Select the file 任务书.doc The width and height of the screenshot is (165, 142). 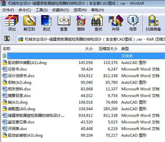[x=17, y=69]
